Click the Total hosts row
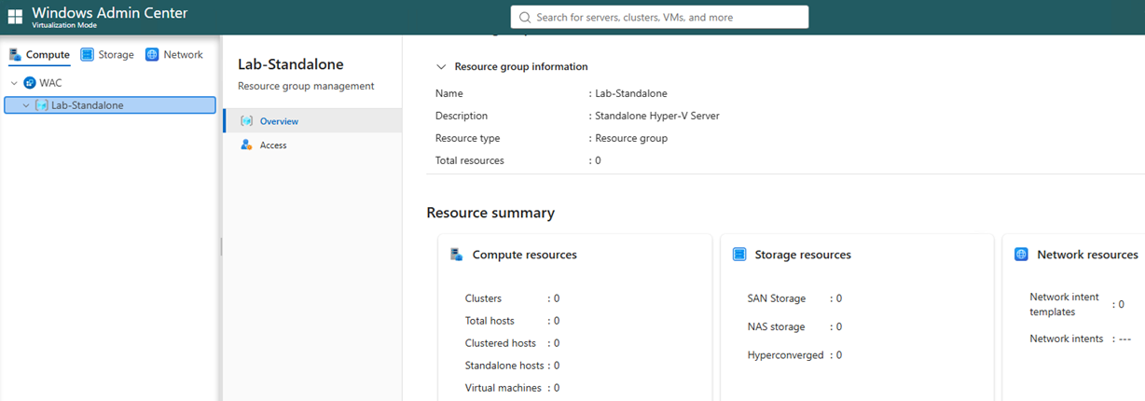This screenshot has width=1145, height=401. [x=512, y=321]
